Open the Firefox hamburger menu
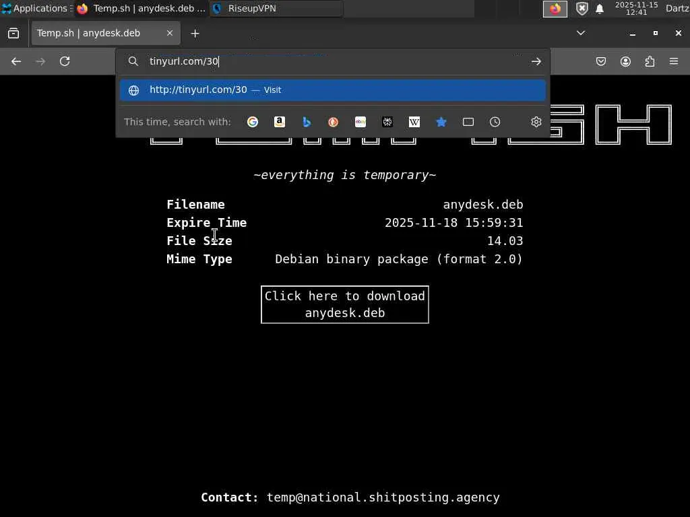 tap(674, 61)
